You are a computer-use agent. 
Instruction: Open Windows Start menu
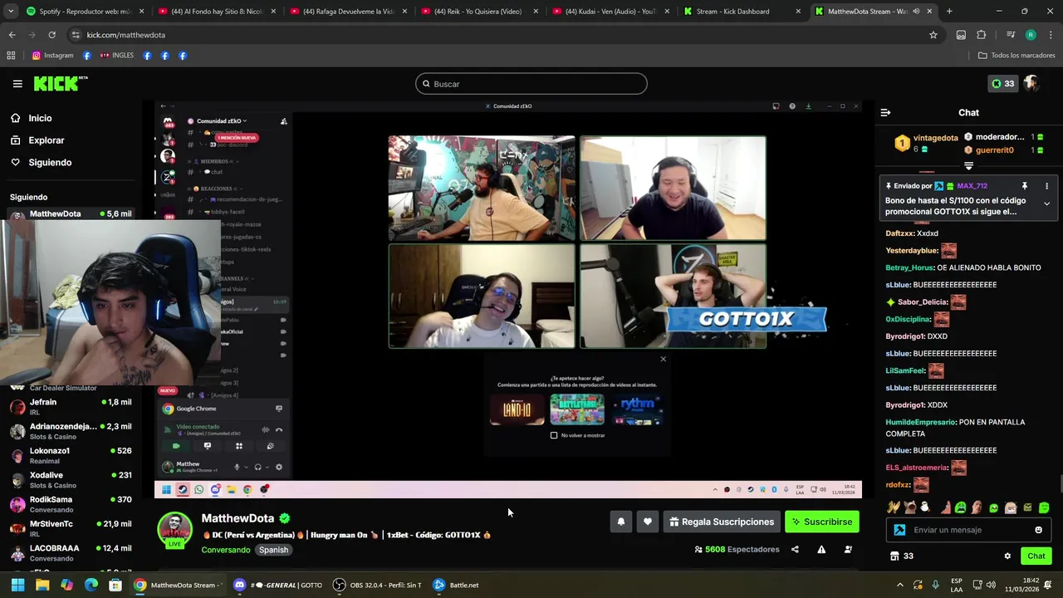[x=17, y=585]
